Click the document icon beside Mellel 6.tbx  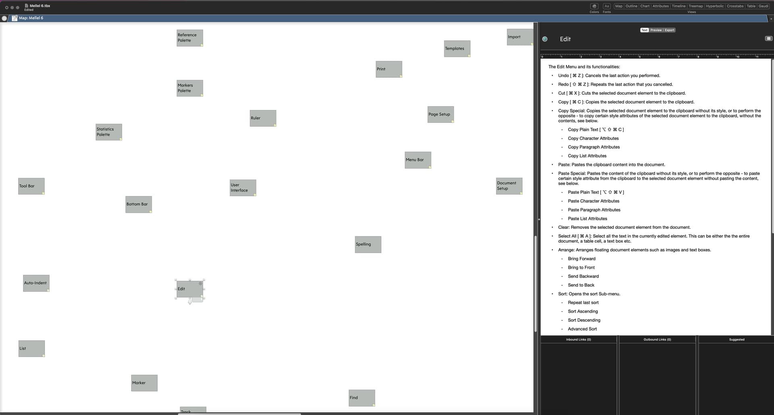[27, 6]
